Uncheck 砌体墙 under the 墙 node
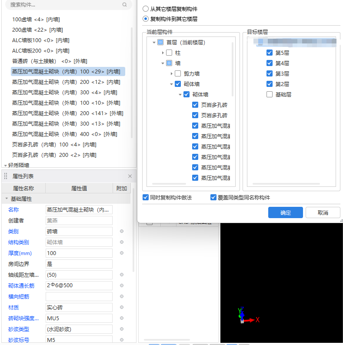 point(178,84)
